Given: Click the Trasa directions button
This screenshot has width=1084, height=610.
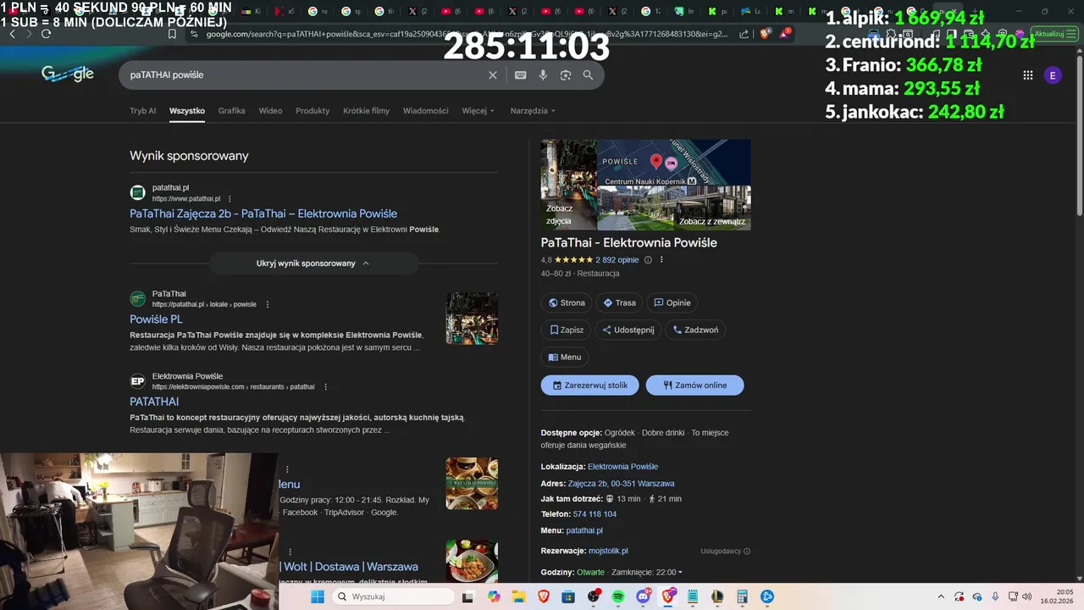Looking at the screenshot, I should point(619,302).
